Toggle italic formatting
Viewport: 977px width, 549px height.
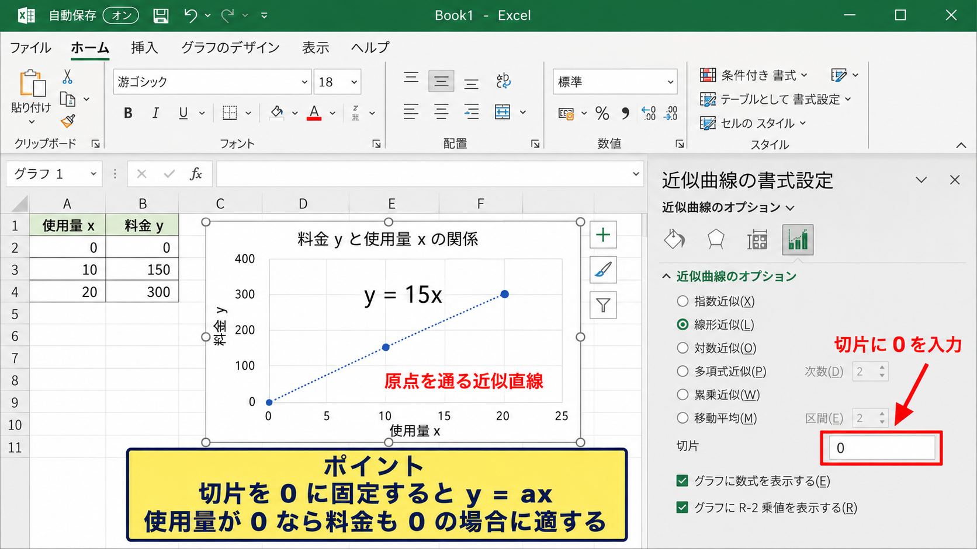(155, 113)
